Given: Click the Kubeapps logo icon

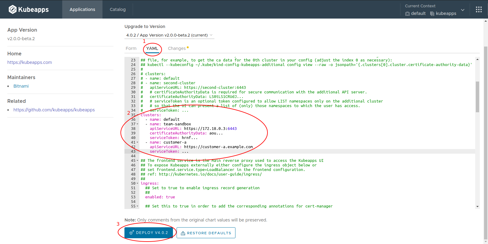Looking at the screenshot, I should pyautogui.click(x=13, y=9).
